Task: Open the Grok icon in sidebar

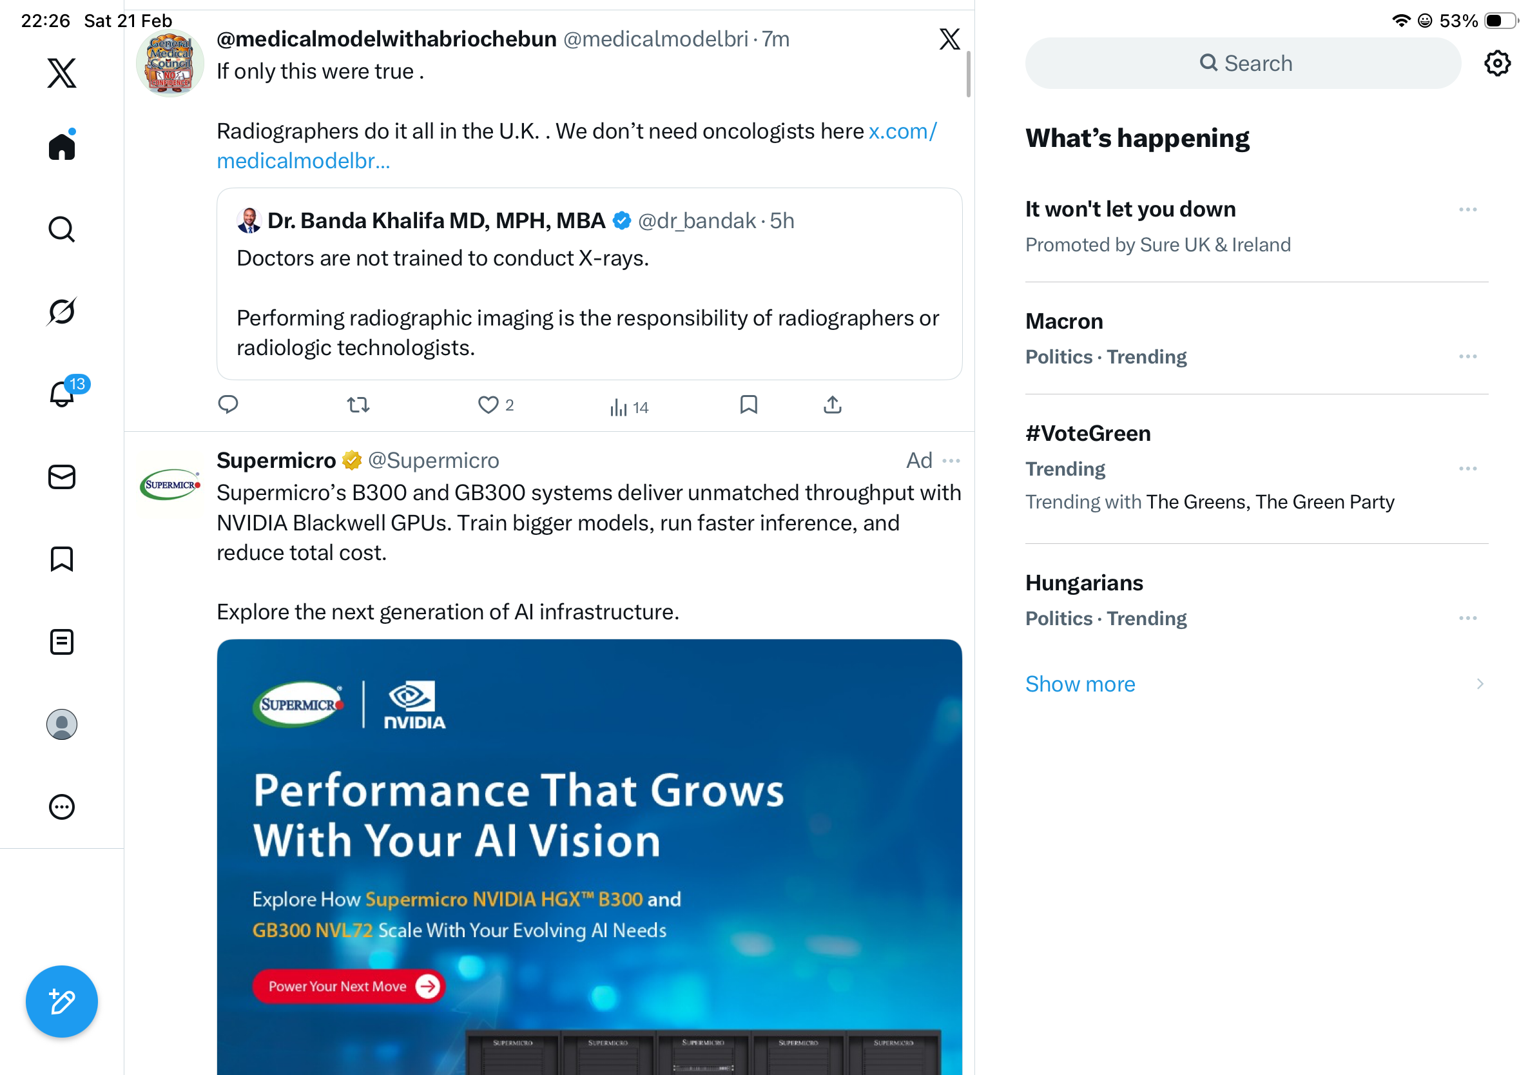Action: click(x=62, y=311)
